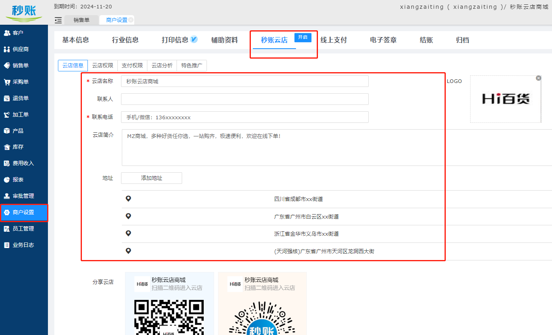
Task: Open the 线上支付 tab
Action: pos(334,40)
